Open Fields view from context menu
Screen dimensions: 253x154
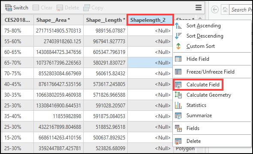coord(212,128)
